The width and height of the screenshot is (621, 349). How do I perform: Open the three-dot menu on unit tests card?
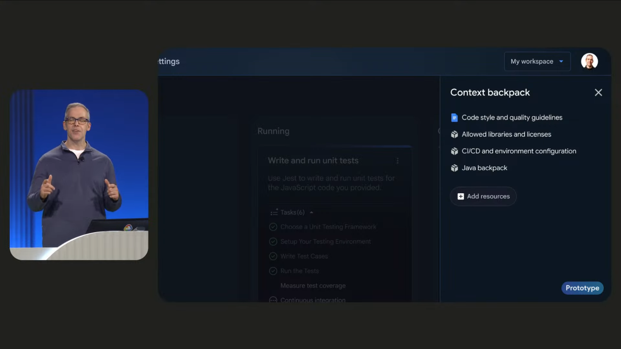(x=397, y=161)
